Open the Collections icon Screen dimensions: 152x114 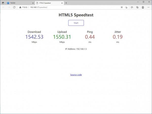click(137, 7)
